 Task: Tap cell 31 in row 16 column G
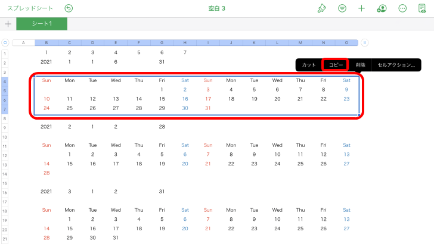(x=162, y=191)
